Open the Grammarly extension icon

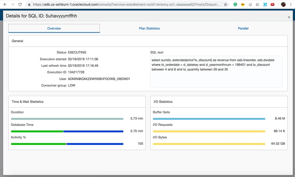(x=235, y=5)
